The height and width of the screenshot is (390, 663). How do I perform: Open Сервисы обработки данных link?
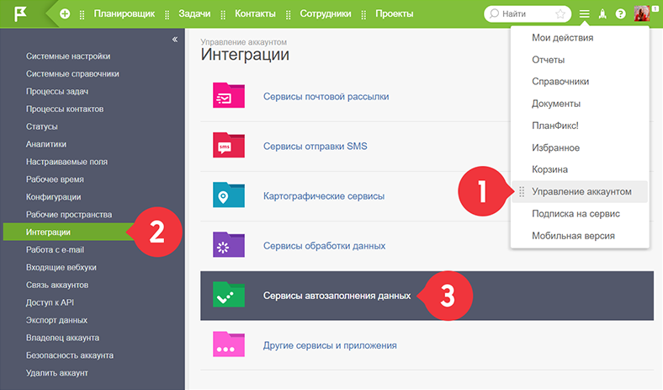324,246
